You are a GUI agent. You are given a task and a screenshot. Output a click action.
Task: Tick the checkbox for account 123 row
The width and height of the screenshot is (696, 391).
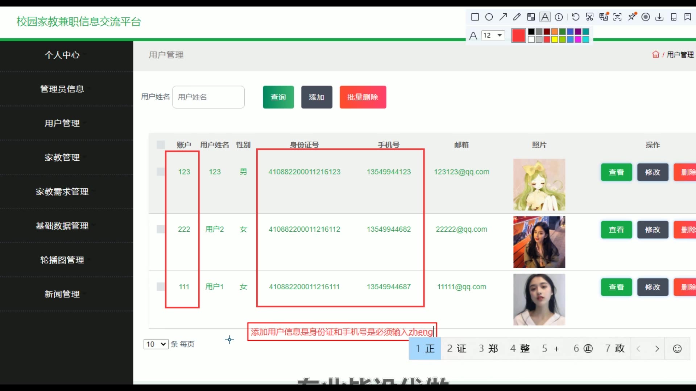(x=161, y=172)
